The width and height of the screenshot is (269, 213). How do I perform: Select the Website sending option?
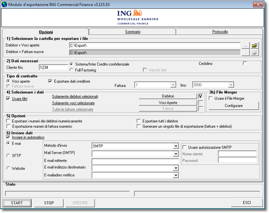[x=8, y=168]
